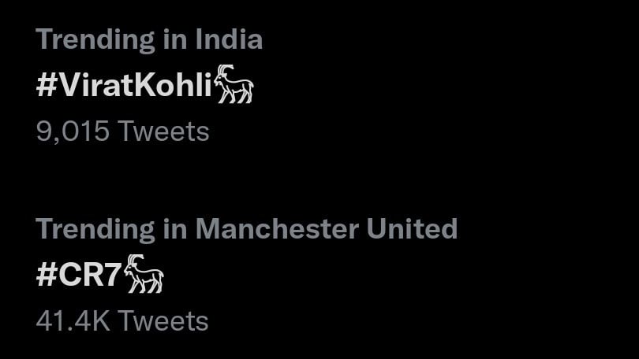Click "Tweets" next to 9,015
639x359 pixels.
[x=163, y=131]
